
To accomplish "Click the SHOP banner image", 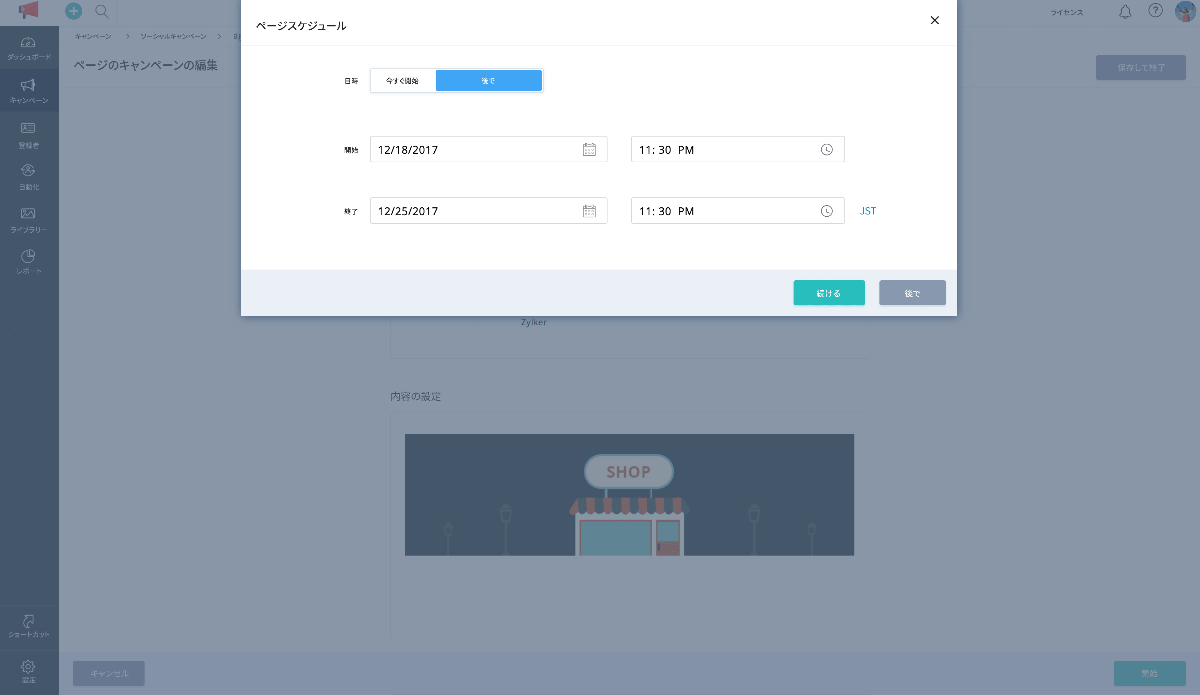I will 629,495.
